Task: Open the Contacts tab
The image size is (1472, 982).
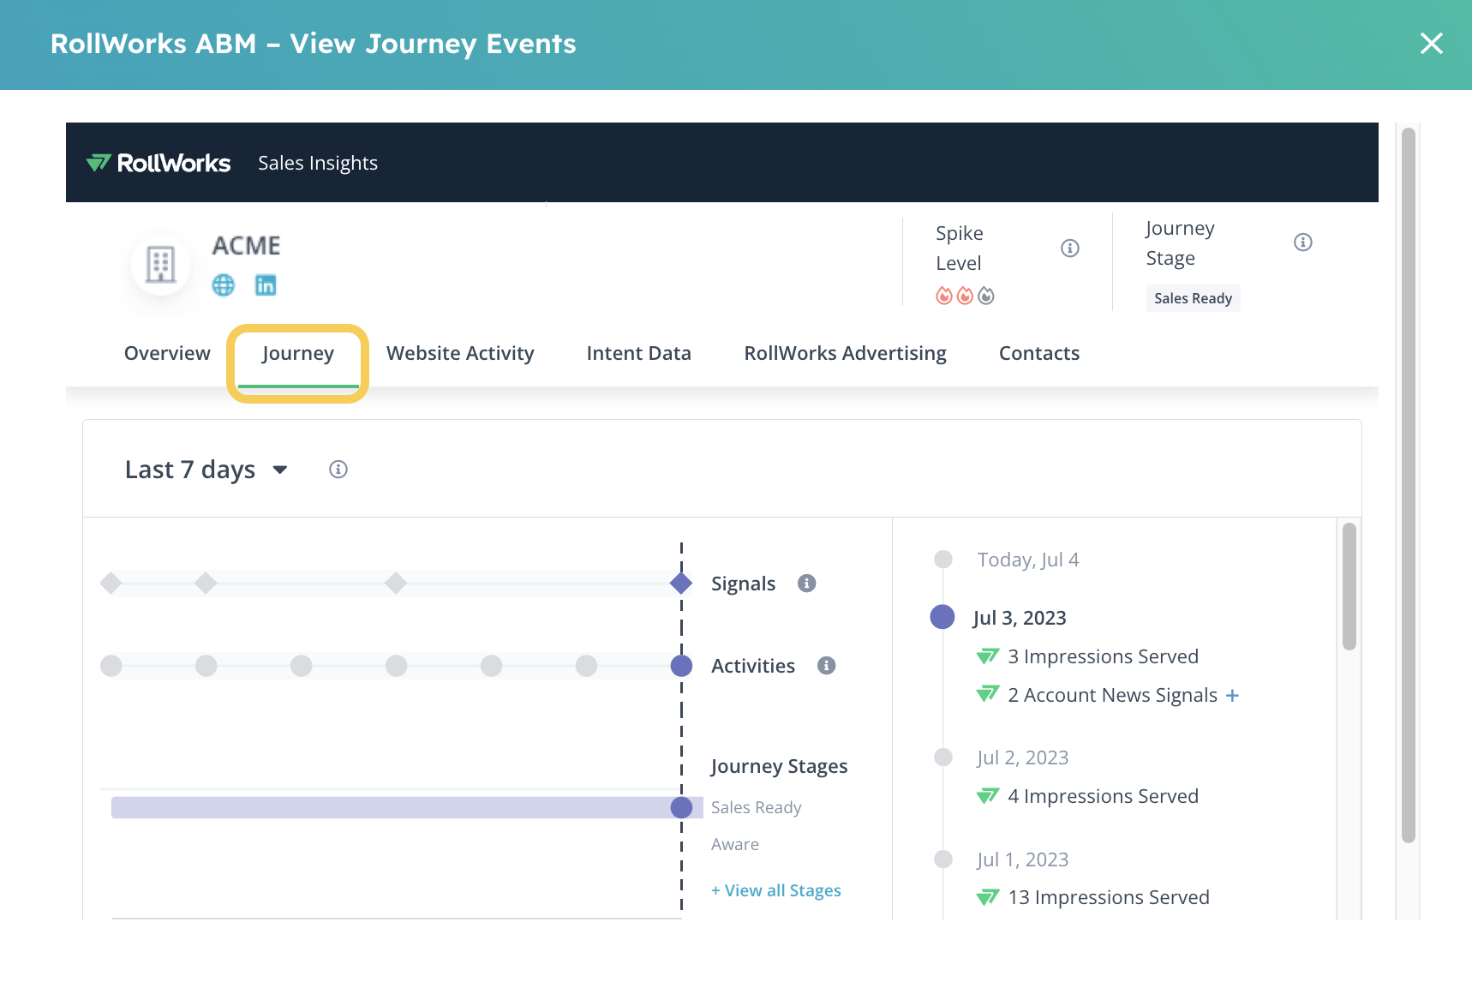Action: [1038, 353]
